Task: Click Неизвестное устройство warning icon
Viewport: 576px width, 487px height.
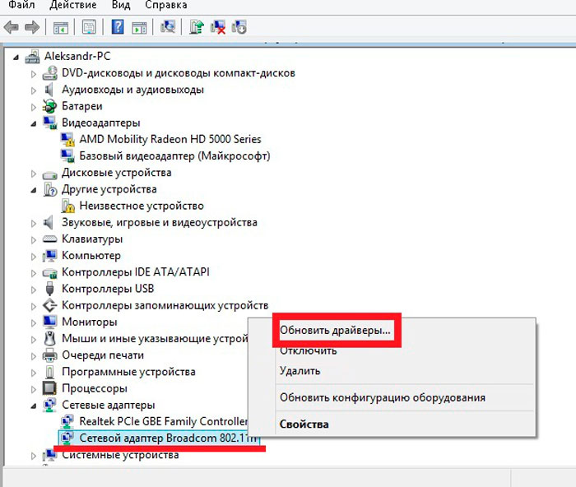Action: click(x=68, y=206)
